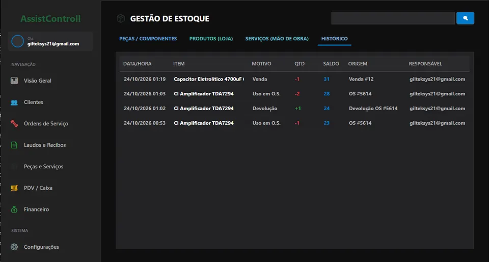Open Visão Geral in the sidebar
This screenshot has height=262, width=489.
coord(37,81)
